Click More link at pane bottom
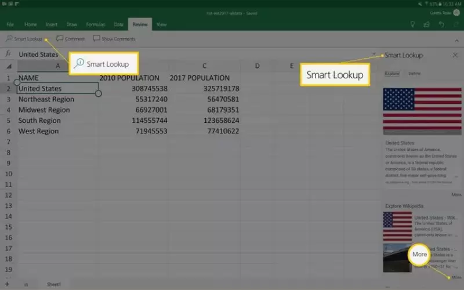Screen dimensions: 464x290 coord(456,277)
